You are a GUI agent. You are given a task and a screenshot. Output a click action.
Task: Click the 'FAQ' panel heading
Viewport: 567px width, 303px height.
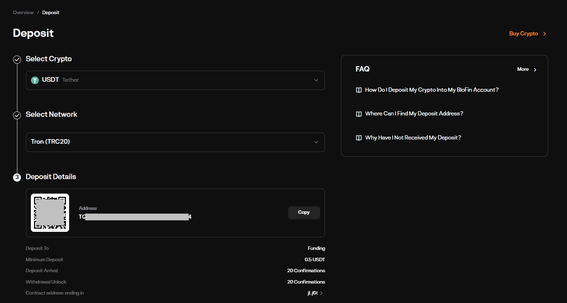click(363, 69)
